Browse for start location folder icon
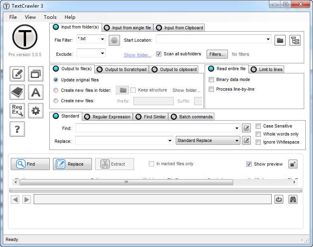 [x=280, y=40]
